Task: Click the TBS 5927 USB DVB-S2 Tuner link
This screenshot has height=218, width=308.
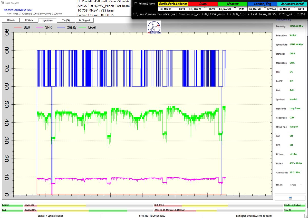Action: pyautogui.click(x=18, y=10)
